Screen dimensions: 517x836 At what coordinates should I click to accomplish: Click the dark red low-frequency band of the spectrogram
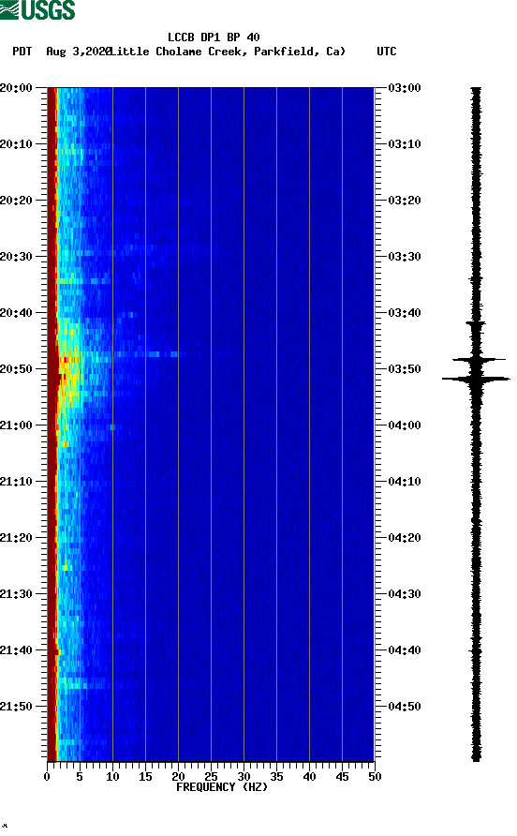coord(52,425)
